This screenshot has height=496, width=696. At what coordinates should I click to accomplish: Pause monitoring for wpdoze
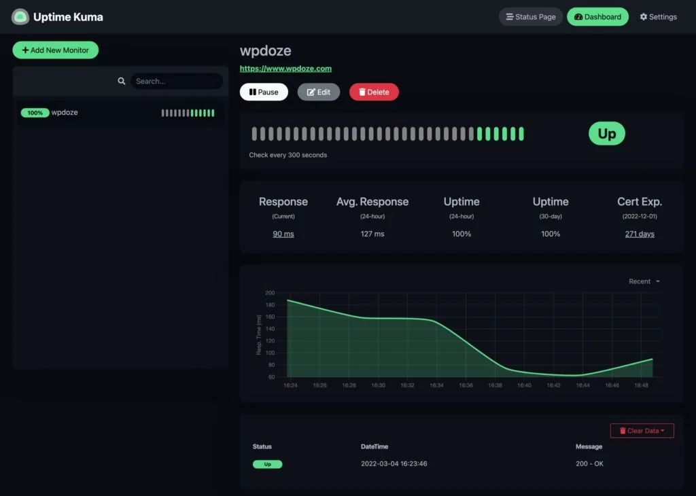coord(264,92)
